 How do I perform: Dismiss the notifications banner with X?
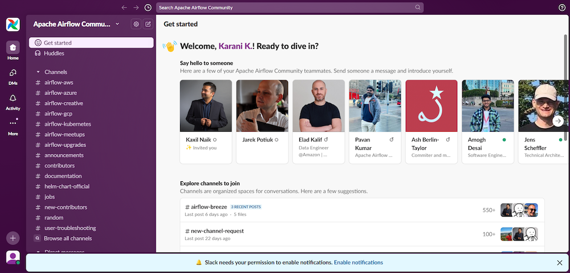tap(560, 263)
